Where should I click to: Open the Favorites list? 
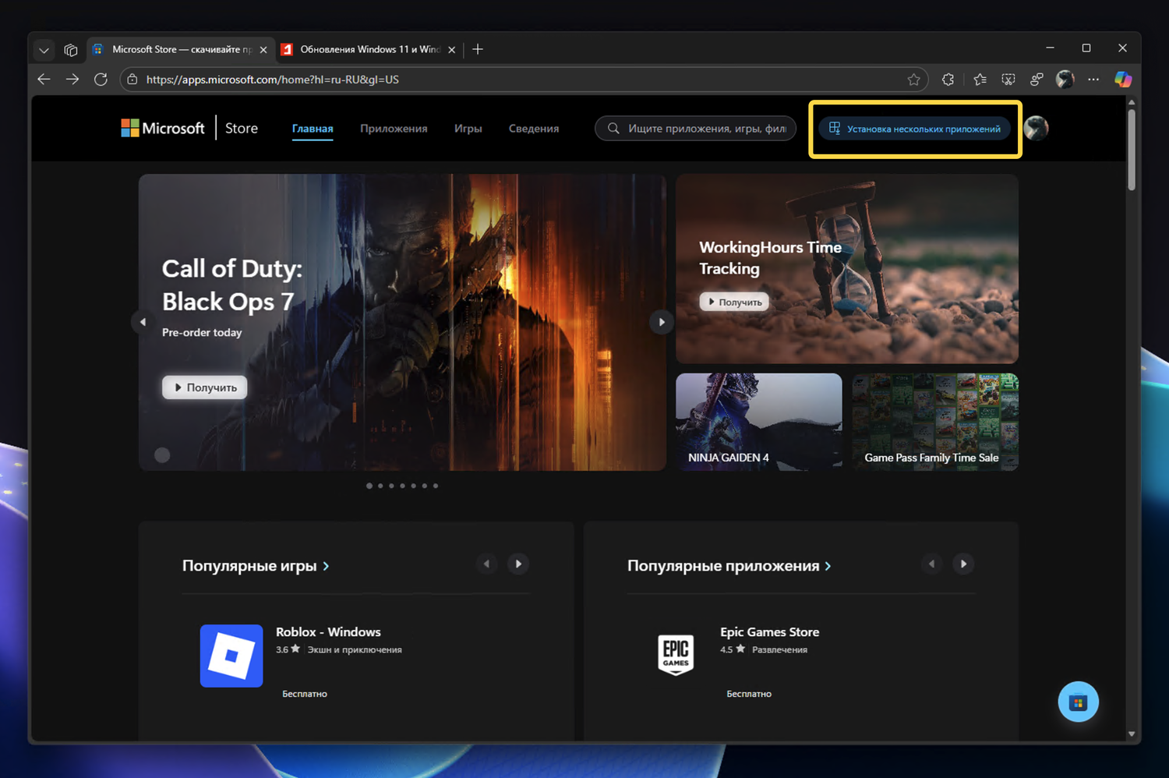click(x=980, y=80)
